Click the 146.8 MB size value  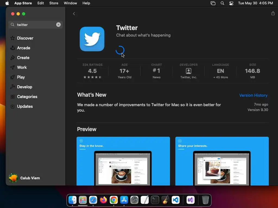252,71
